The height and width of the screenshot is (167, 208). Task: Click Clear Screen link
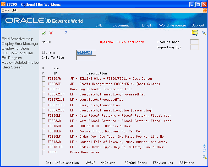(12, 67)
